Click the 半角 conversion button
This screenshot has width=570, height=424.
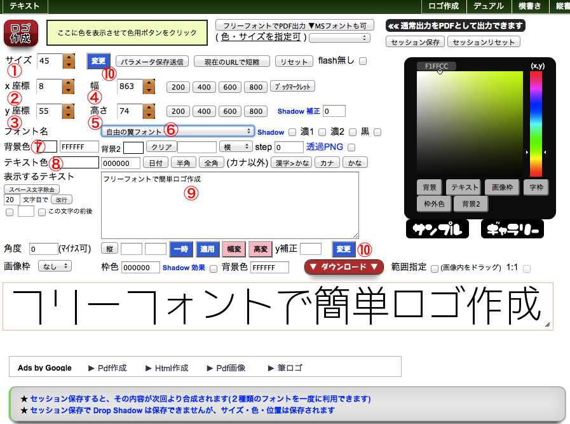pyautogui.click(x=183, y=163)
